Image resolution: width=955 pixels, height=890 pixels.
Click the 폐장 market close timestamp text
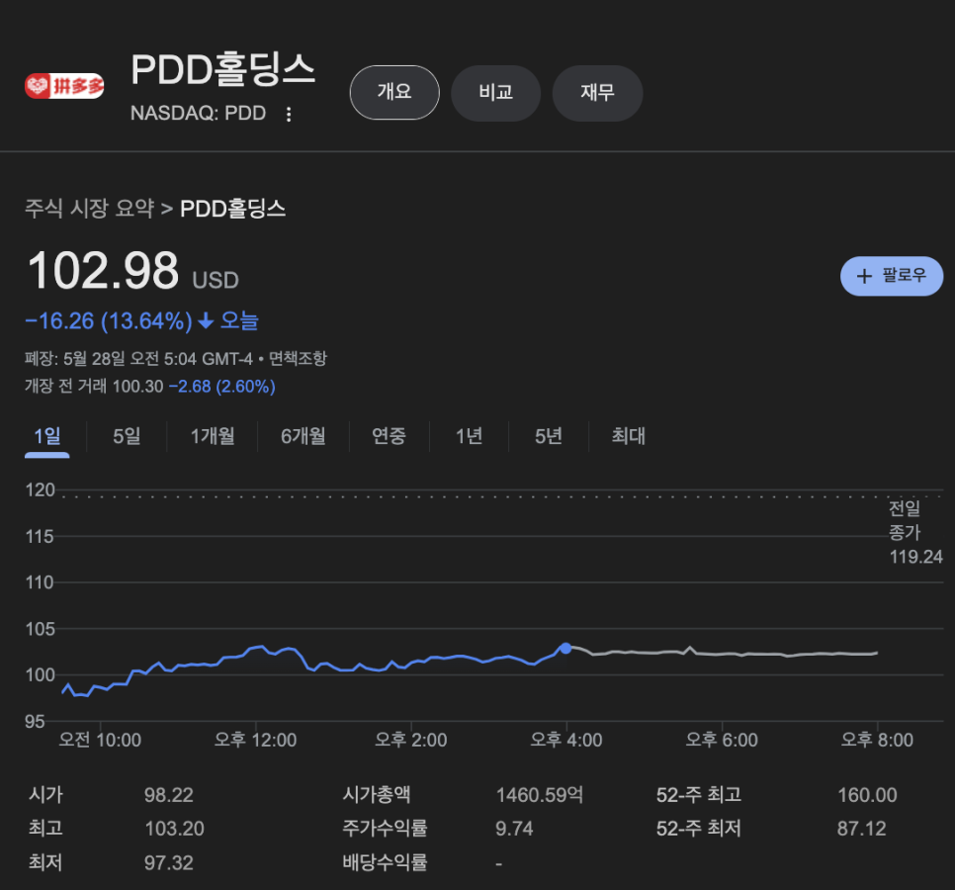138,358
